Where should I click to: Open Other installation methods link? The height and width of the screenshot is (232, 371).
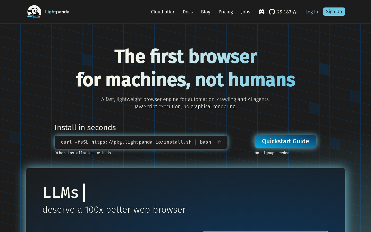point(83,153)
